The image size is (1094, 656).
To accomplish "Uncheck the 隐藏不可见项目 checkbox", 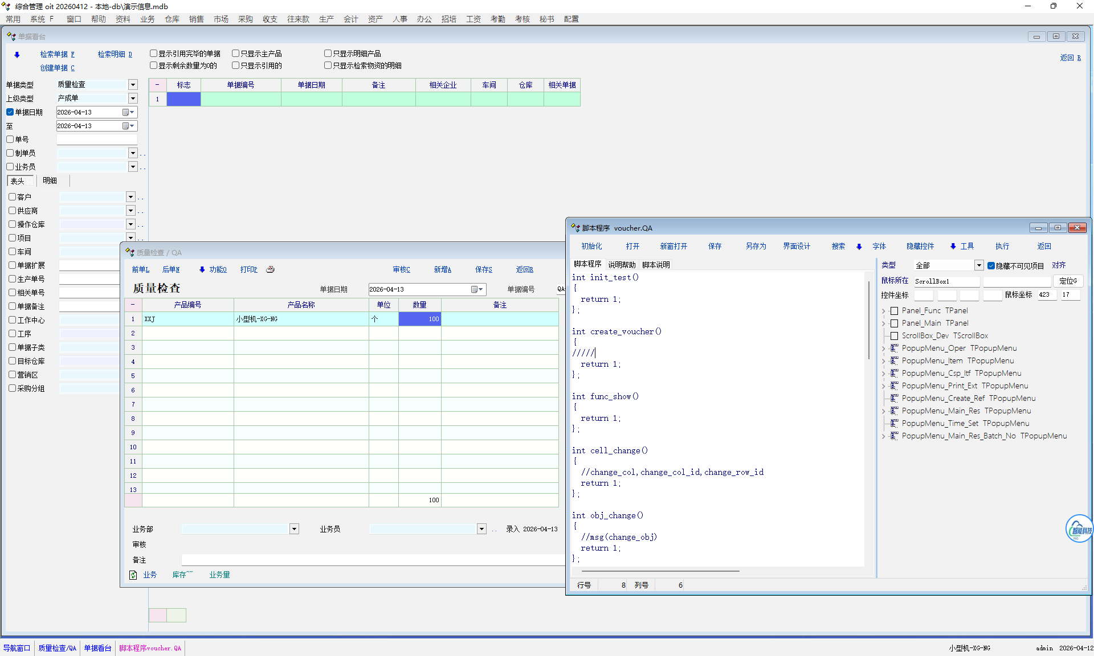I will point(991,265).
